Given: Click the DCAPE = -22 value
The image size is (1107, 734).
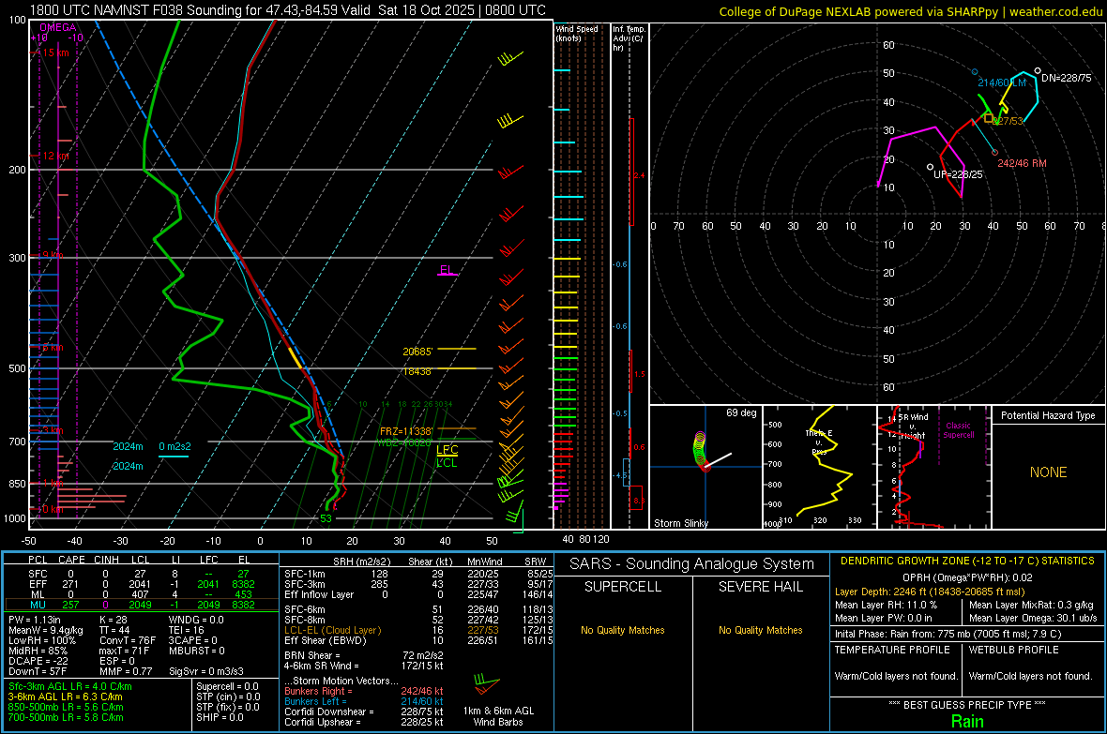Looking at the screenshot, I should point(38,661).
